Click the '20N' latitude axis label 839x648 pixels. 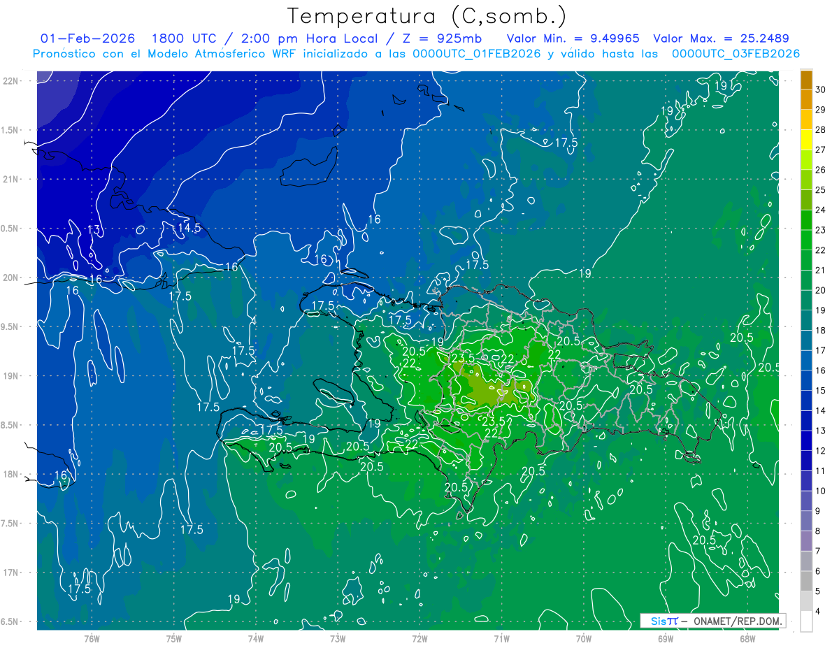tap(10, 278)
